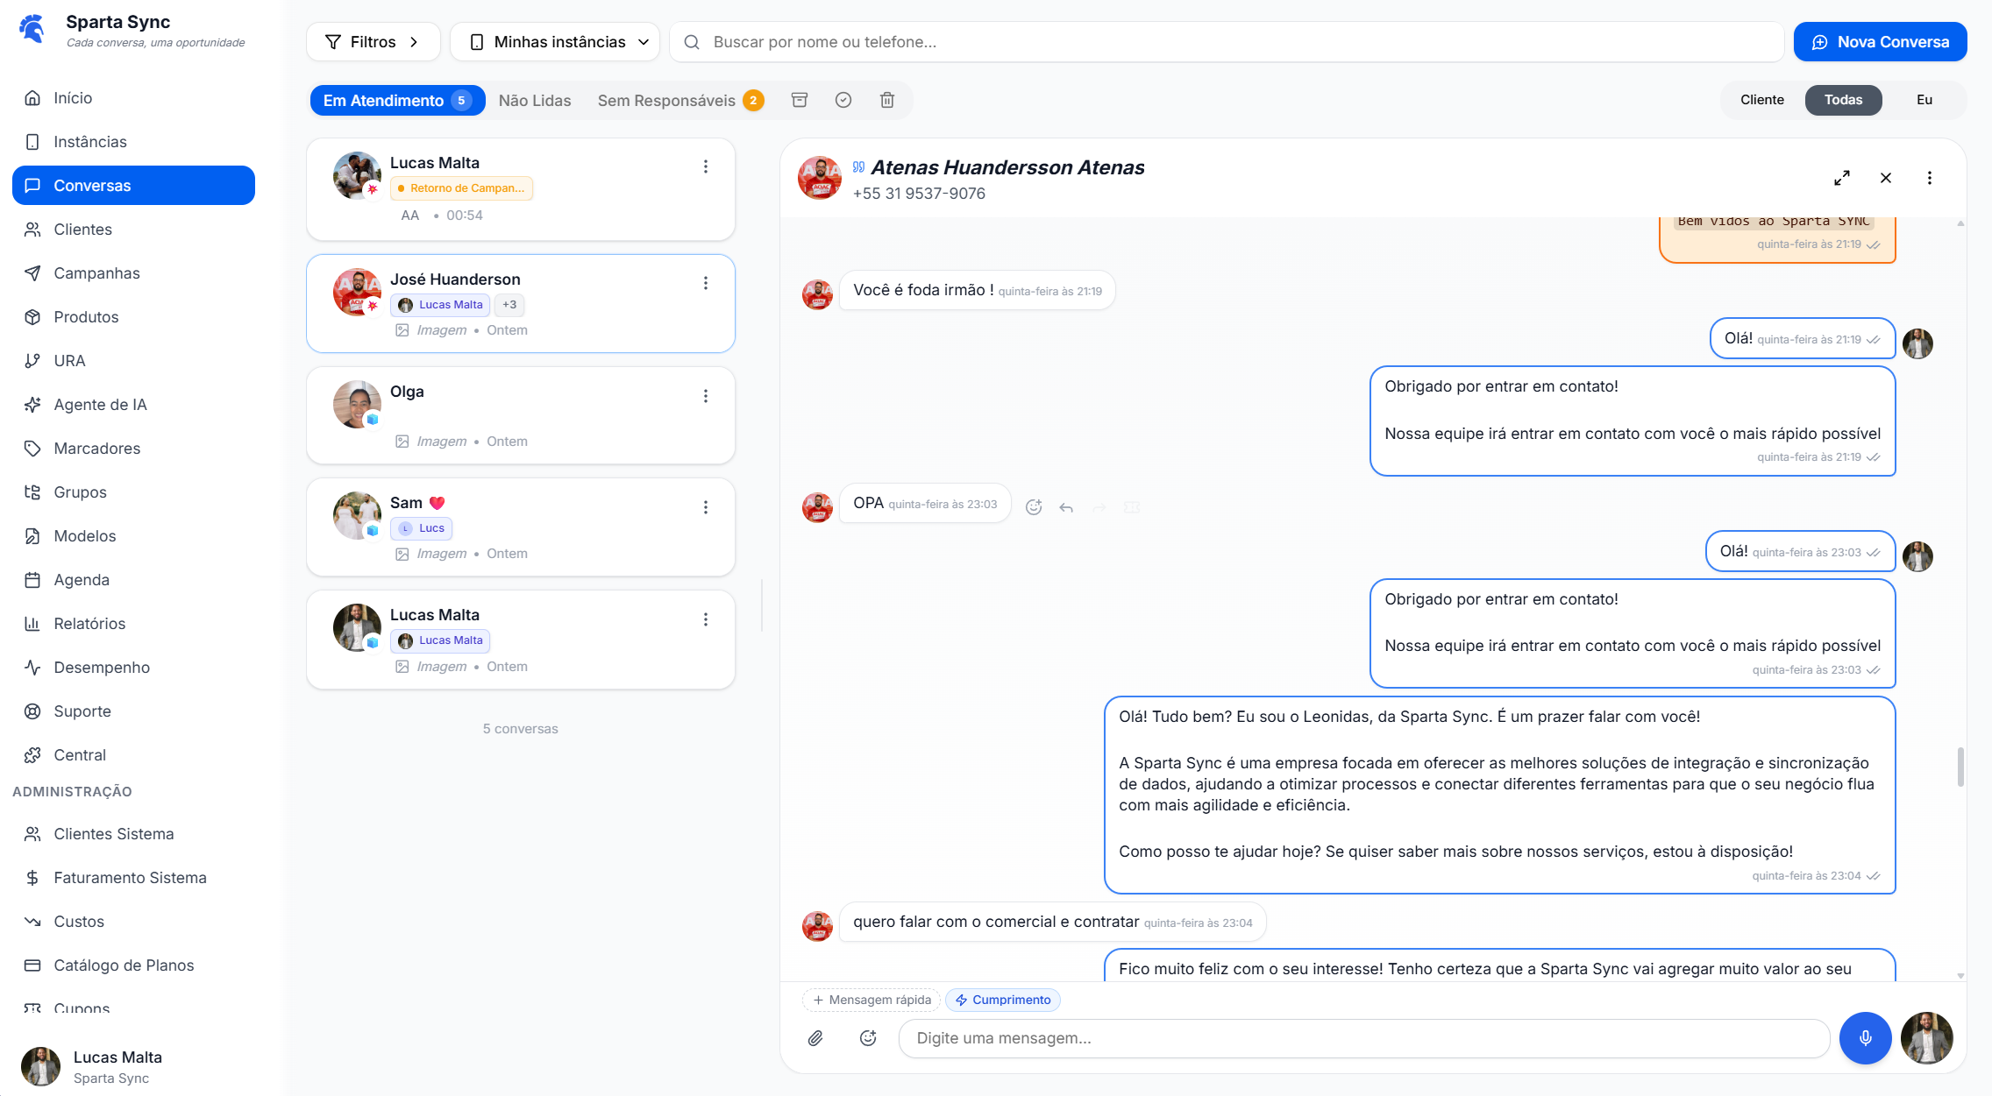Select the Todas filter option
The width and height of the screenshot is (1992, 1096).
[1843, 100]
